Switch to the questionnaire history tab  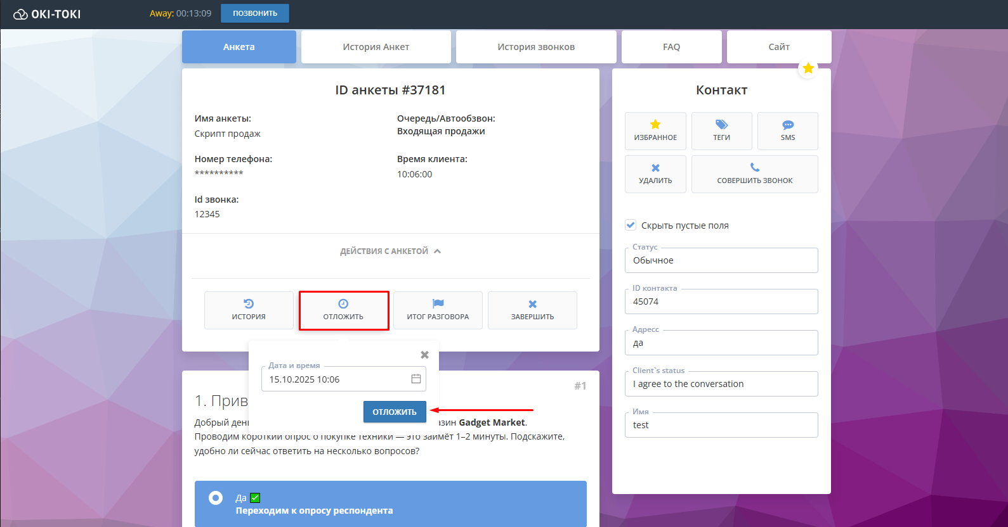coord(376,47)
